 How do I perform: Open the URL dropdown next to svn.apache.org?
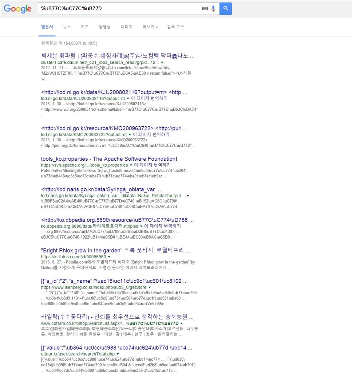coord(131,165)
